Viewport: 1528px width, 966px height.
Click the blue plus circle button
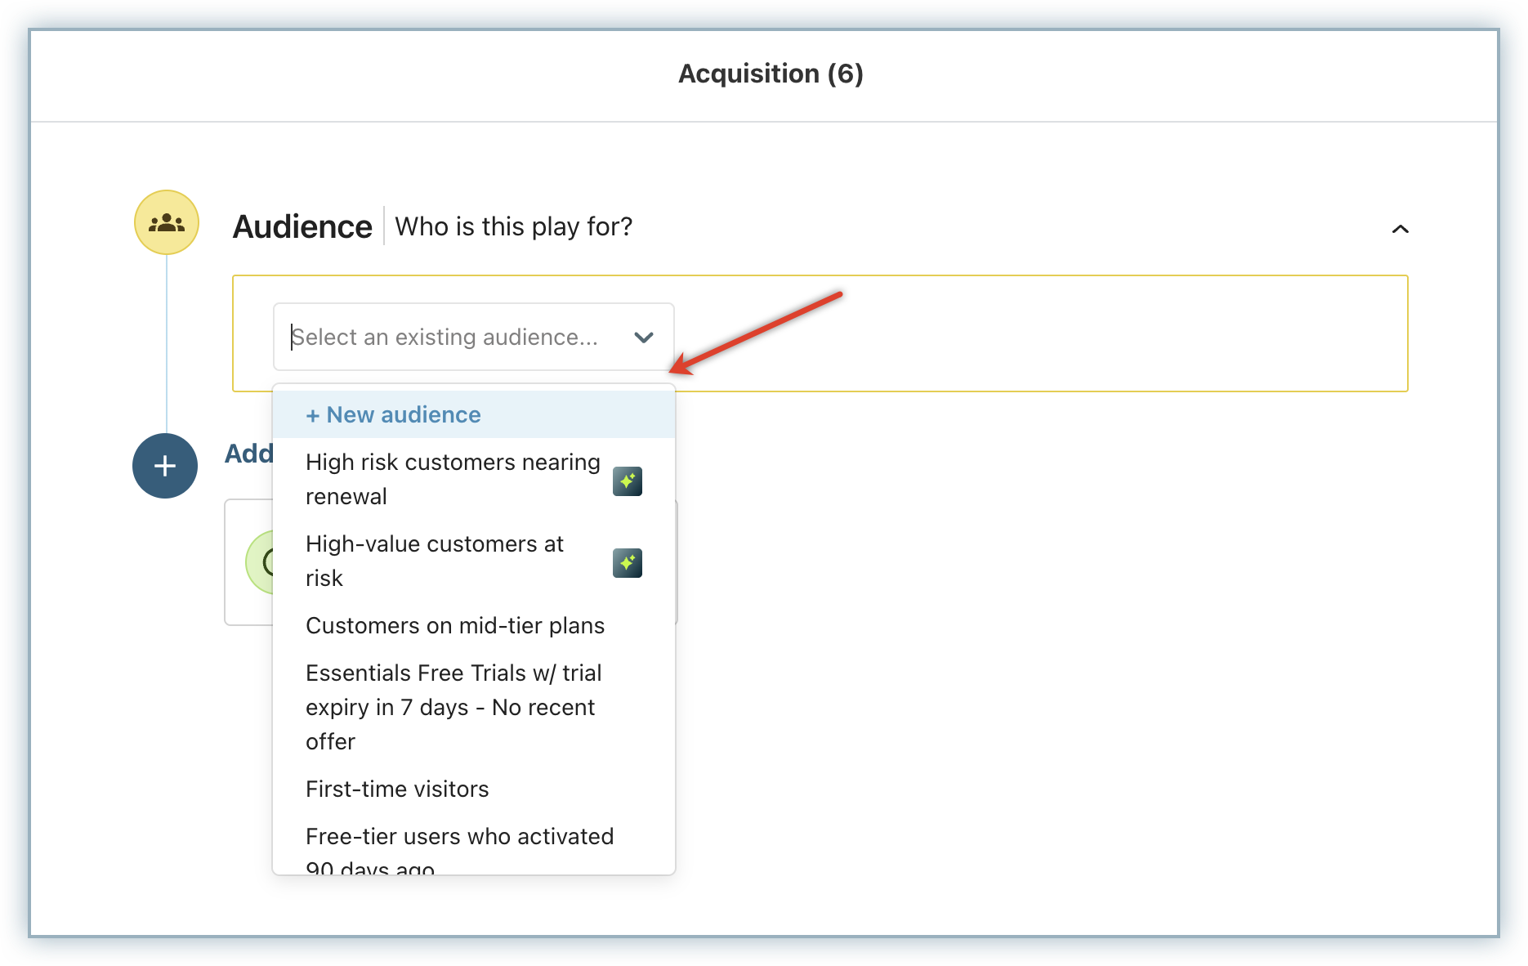coord(165,466)
